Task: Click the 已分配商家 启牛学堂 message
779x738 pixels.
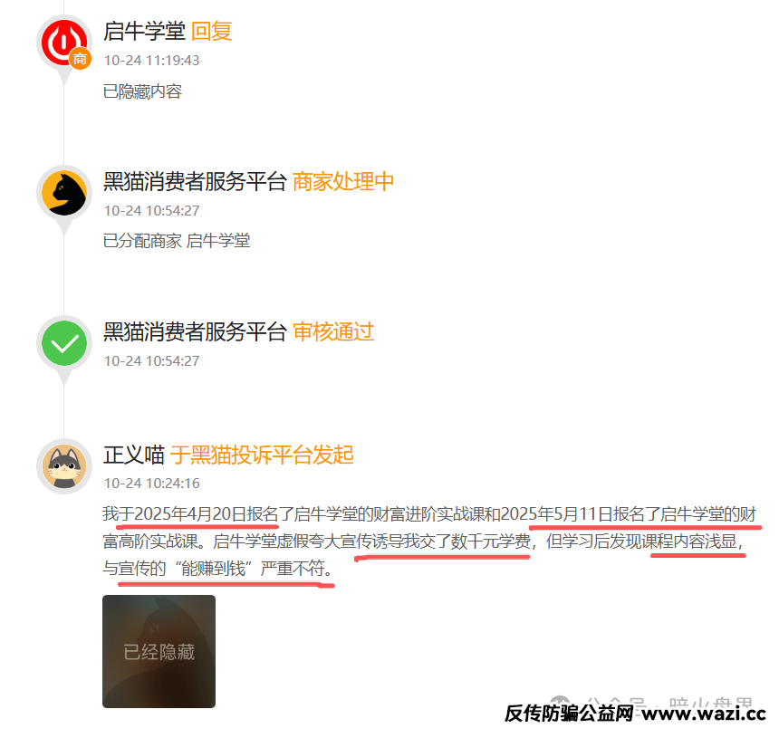Action: coord(177,241)
